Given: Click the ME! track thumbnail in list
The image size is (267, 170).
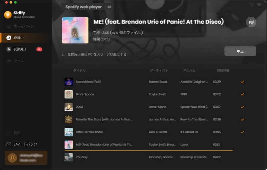Looking at the screenshot, I should [69, 145].
